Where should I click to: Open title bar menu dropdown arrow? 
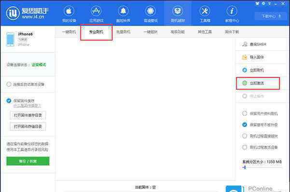[x=269, y=3]
